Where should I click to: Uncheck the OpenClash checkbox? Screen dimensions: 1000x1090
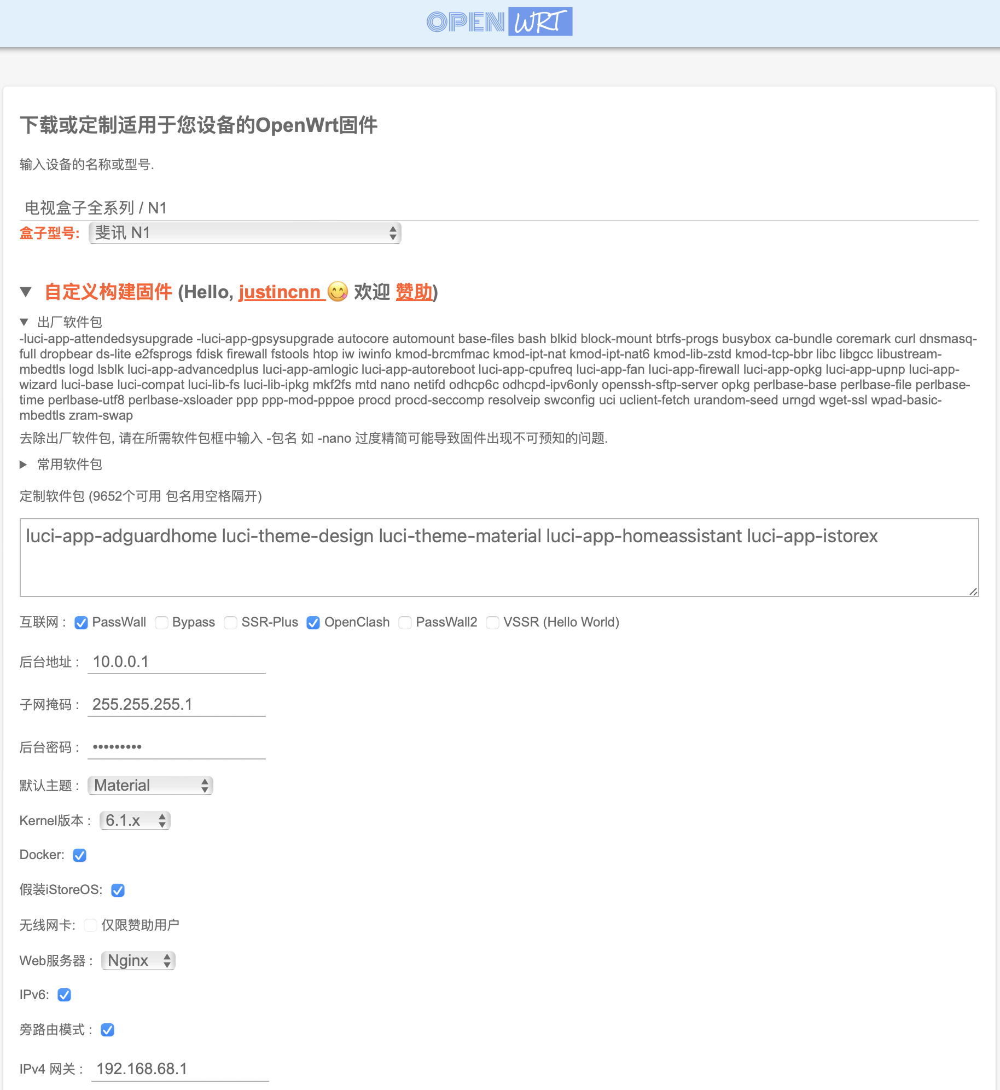click(x=313, y=623)
